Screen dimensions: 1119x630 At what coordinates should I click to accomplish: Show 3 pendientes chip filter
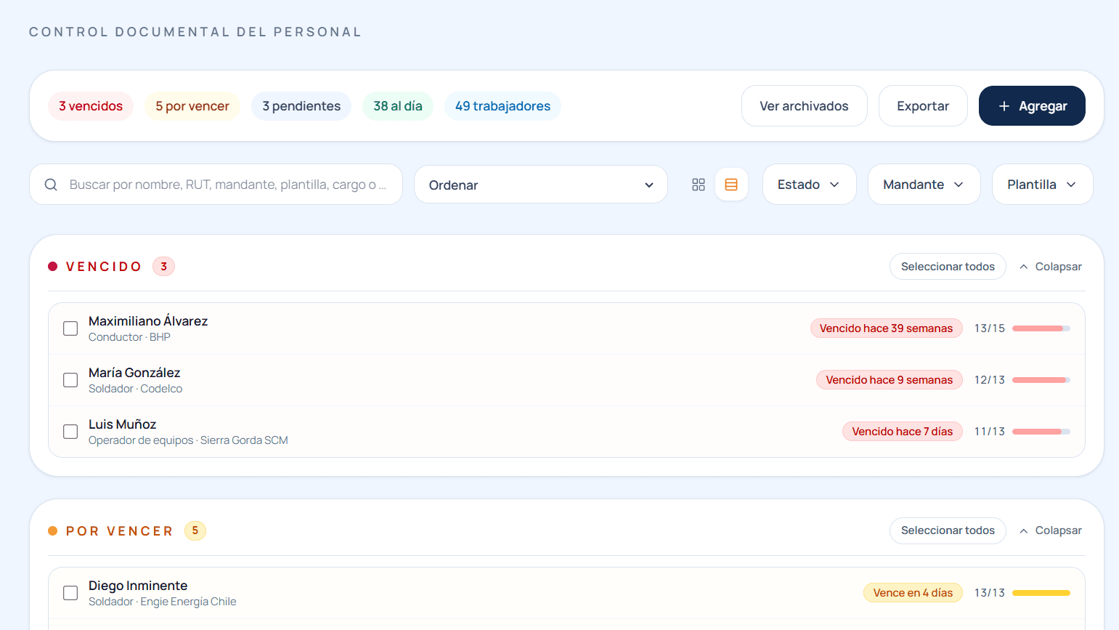[301, 106]
